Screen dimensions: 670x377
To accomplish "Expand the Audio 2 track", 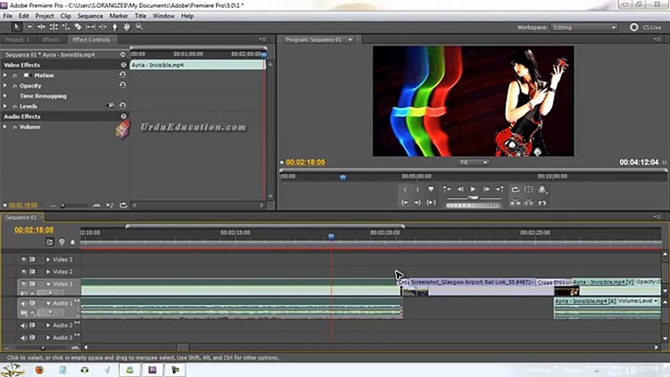I will click(x=48, y=325).
